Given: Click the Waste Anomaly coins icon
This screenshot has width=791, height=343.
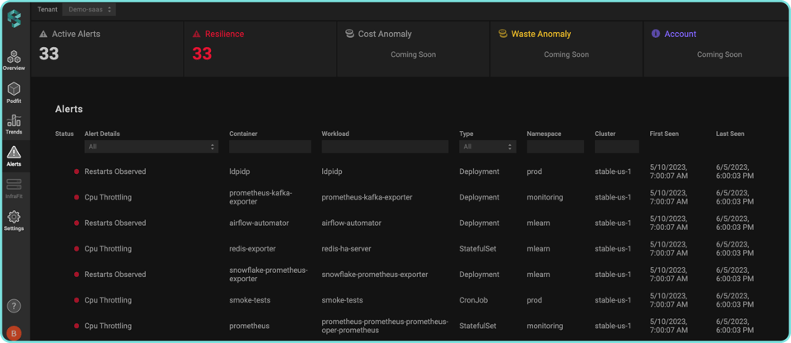Looking at the screenshot, I should pos(503,34).
